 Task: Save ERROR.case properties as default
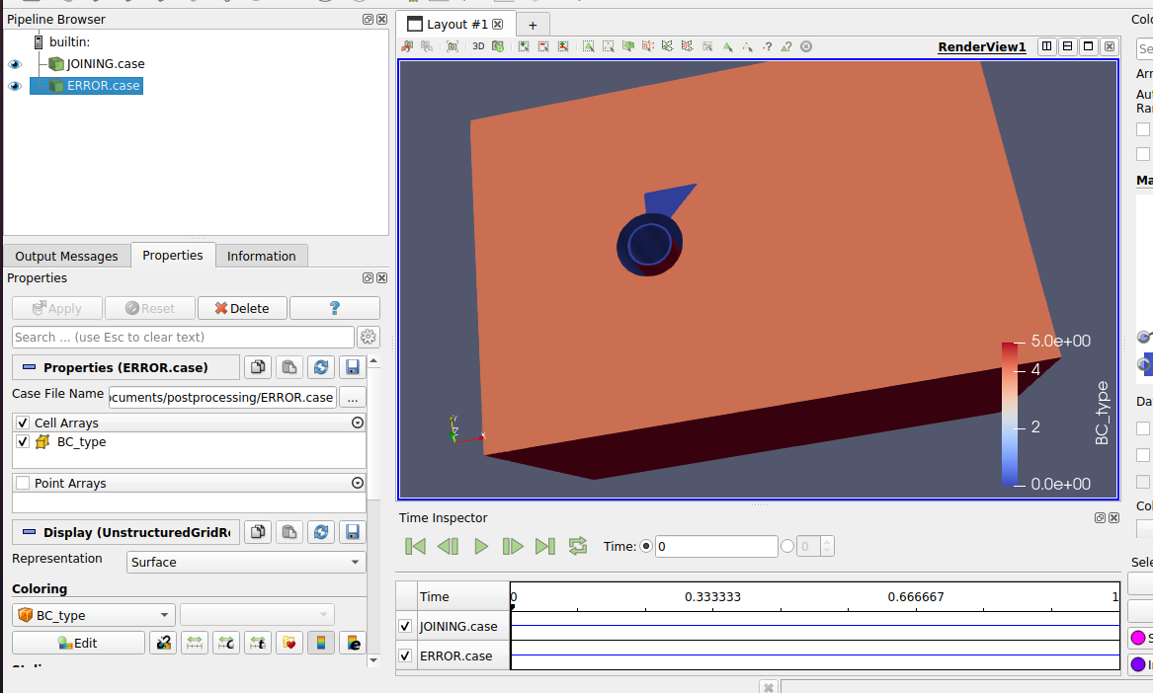click(x=351, y=367)
